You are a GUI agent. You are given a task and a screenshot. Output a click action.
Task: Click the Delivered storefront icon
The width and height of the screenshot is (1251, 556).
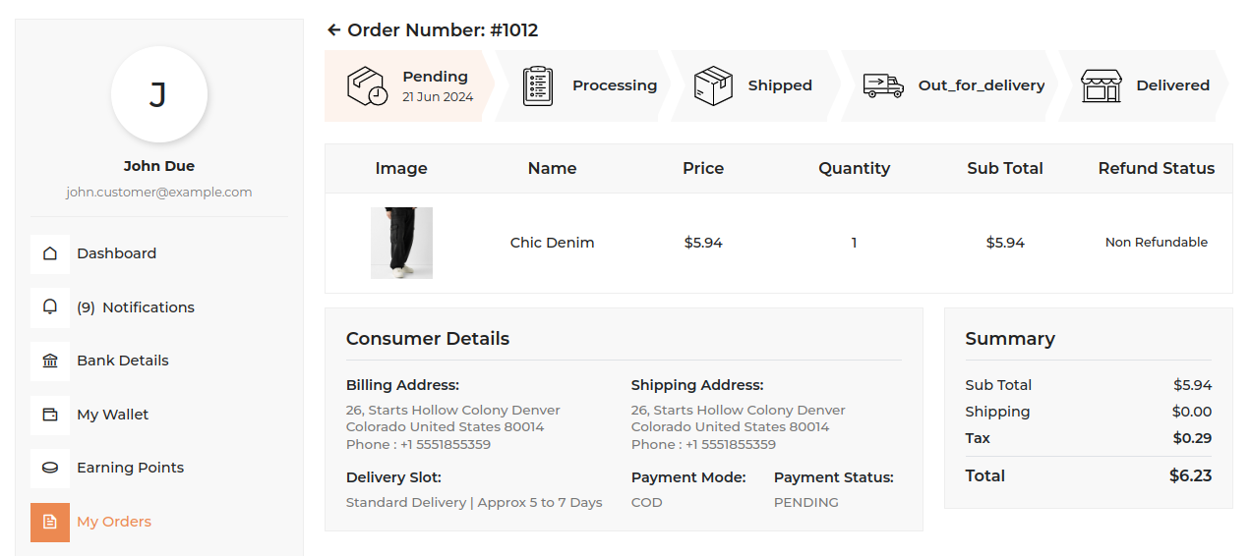(1101, 85)
